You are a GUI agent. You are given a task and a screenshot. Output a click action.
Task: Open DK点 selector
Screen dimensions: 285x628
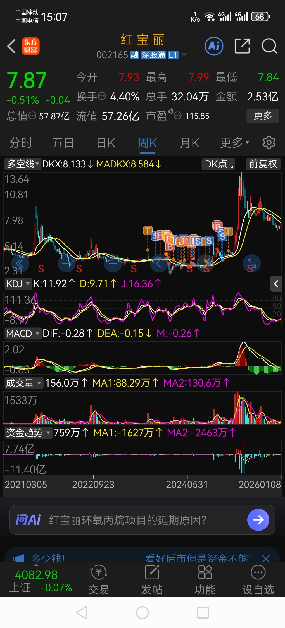pyautogui.click(x=218, y=164)
